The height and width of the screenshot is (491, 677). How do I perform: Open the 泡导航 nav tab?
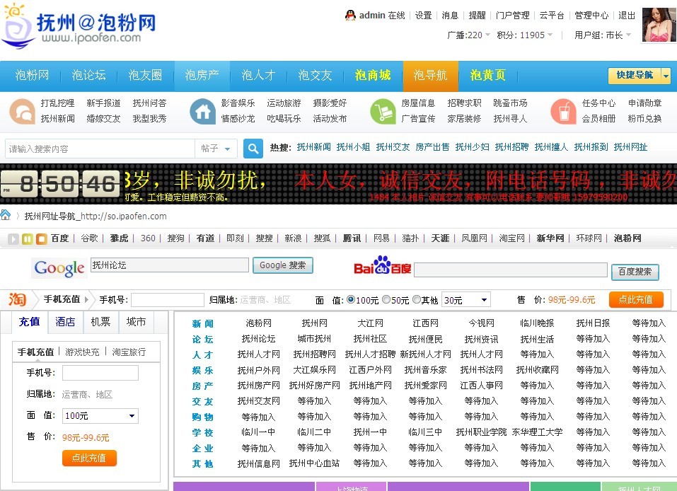431,75
